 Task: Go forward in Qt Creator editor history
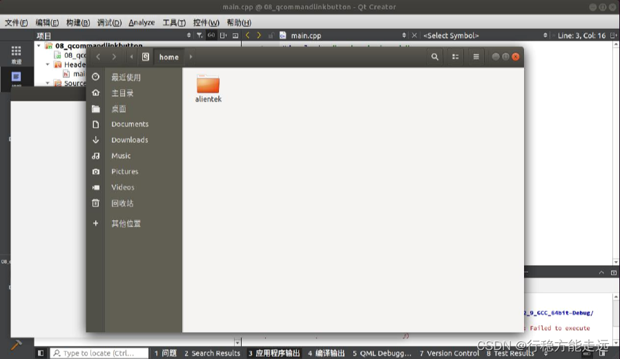pos(259,35)
